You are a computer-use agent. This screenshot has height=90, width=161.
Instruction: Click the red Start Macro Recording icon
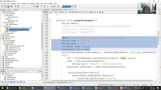[95, 12]
